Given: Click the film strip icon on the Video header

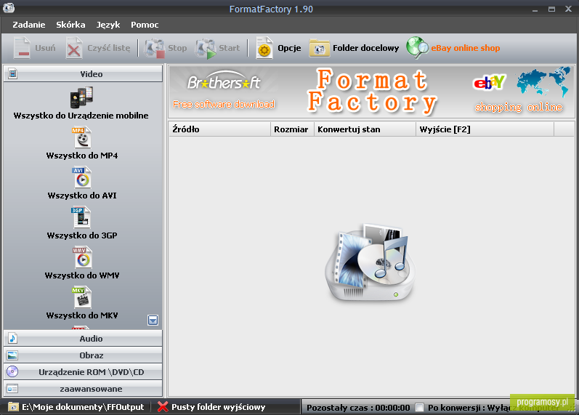Looking at the screenshot, I should click(x=12, y=73).
